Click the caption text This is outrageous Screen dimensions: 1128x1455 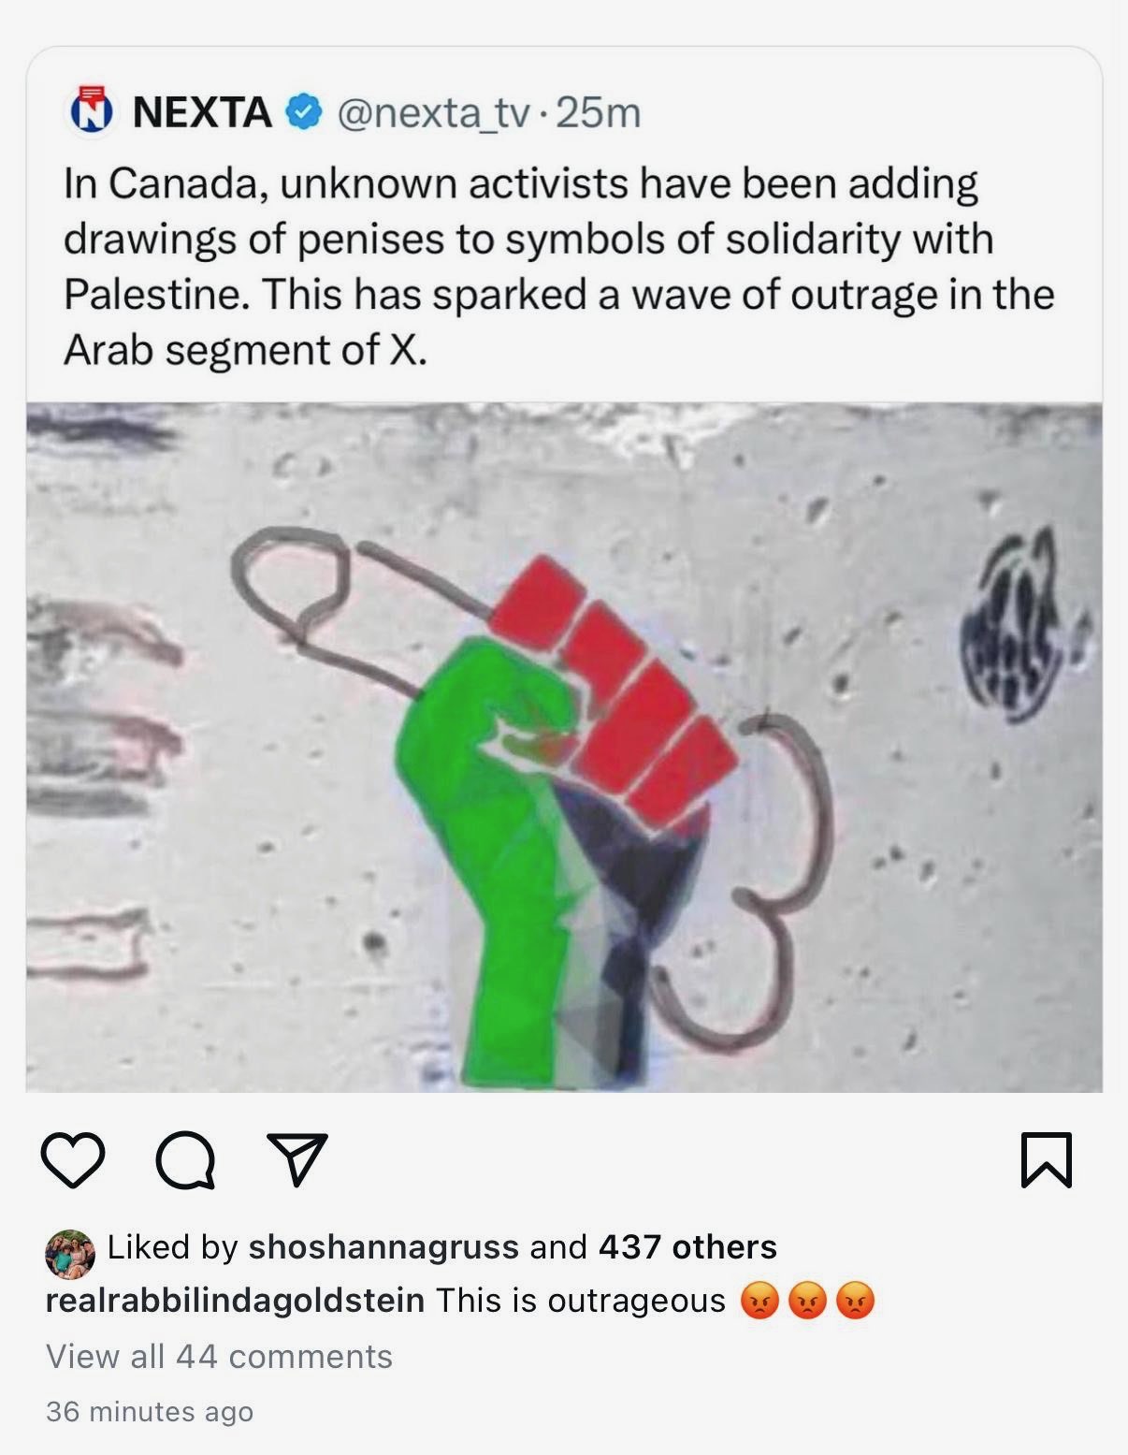click(x=580, y=1301)
